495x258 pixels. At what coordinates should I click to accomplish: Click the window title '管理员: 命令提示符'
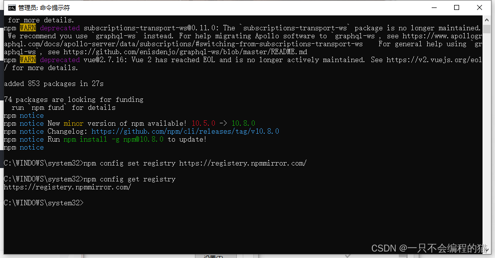[44, 7]
